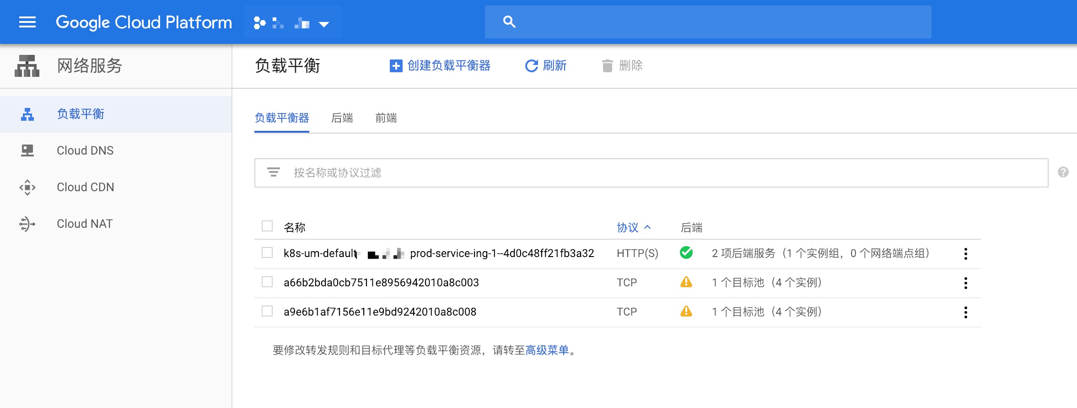Click HTTP(S) protocol cell
This screenshot has height=408, width=1077.
coord(637,253)
